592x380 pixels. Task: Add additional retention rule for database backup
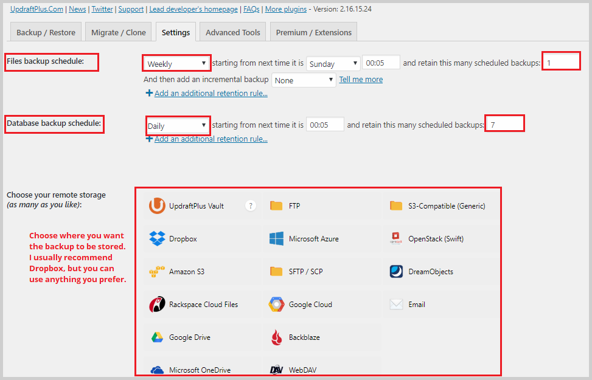tap(211, 139)
